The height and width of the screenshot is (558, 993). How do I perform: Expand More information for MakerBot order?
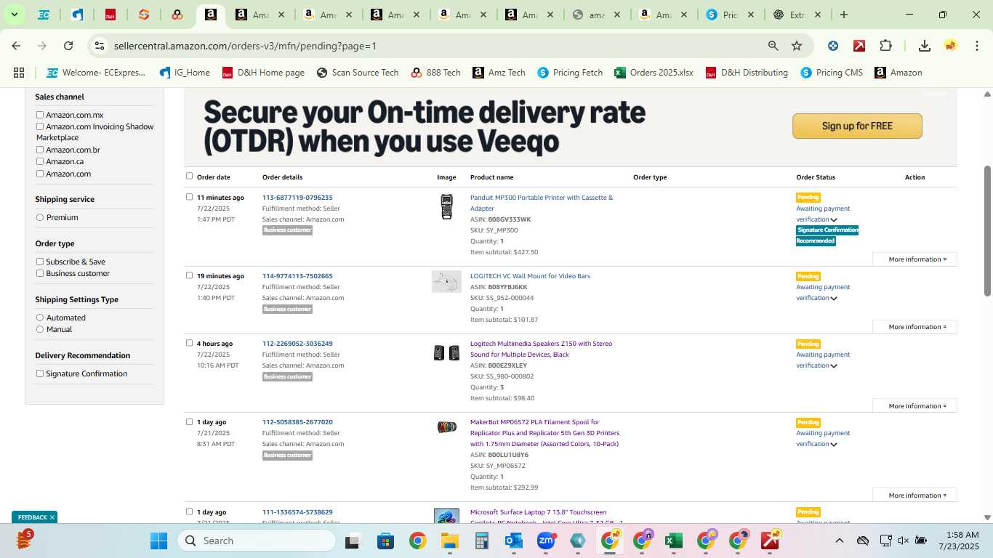914,496
